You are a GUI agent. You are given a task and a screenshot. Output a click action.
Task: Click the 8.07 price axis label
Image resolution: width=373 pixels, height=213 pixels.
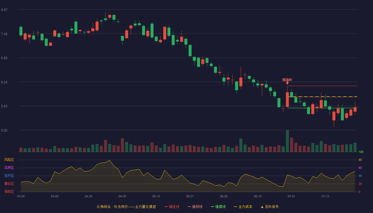pos(4,10)
